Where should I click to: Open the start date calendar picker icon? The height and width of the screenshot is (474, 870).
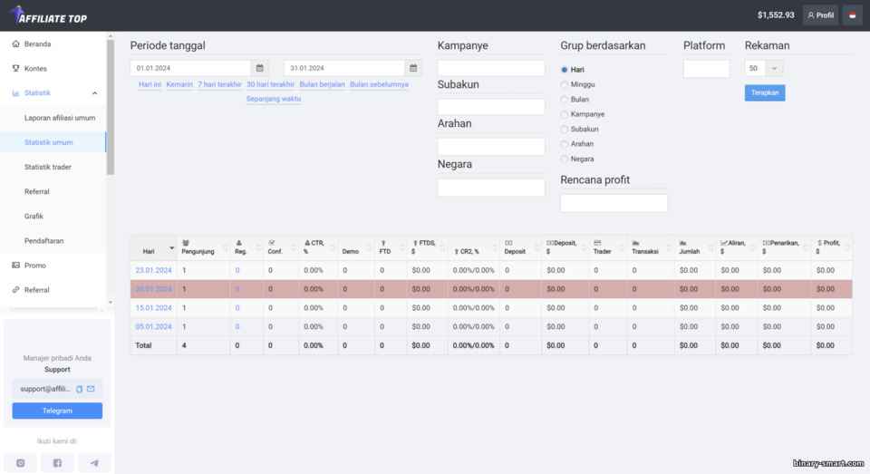tap(260, 68)
